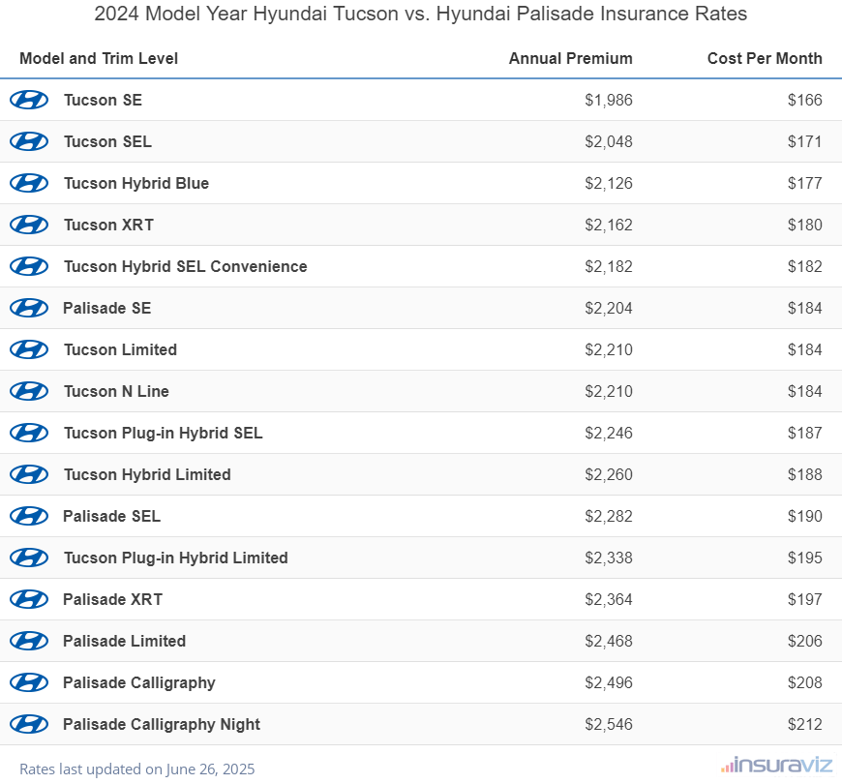This screenshot has height=784, width=842.
Task: Click the Hyundai logo beside Palisade SE
Action: click(29, 308)
